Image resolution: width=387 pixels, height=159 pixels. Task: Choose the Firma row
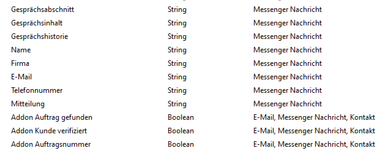[x=193, y=63]
